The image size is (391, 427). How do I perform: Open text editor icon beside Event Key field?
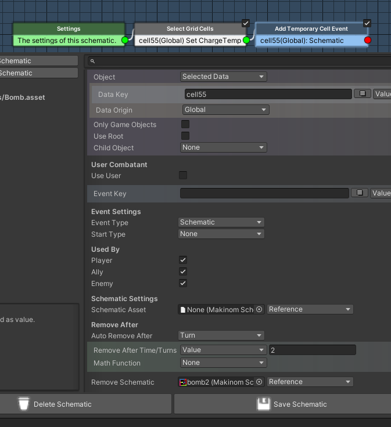[x=360, y=193]
